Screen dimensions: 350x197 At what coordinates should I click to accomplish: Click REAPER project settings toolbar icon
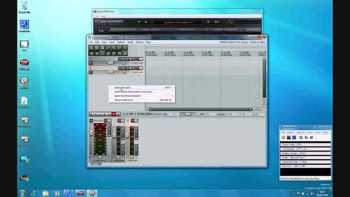108,48
